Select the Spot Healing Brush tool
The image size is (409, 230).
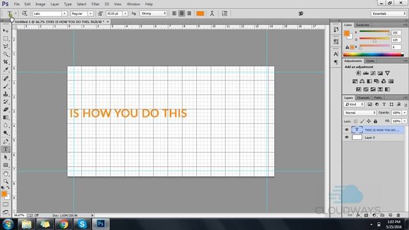[x=6, y=78]
